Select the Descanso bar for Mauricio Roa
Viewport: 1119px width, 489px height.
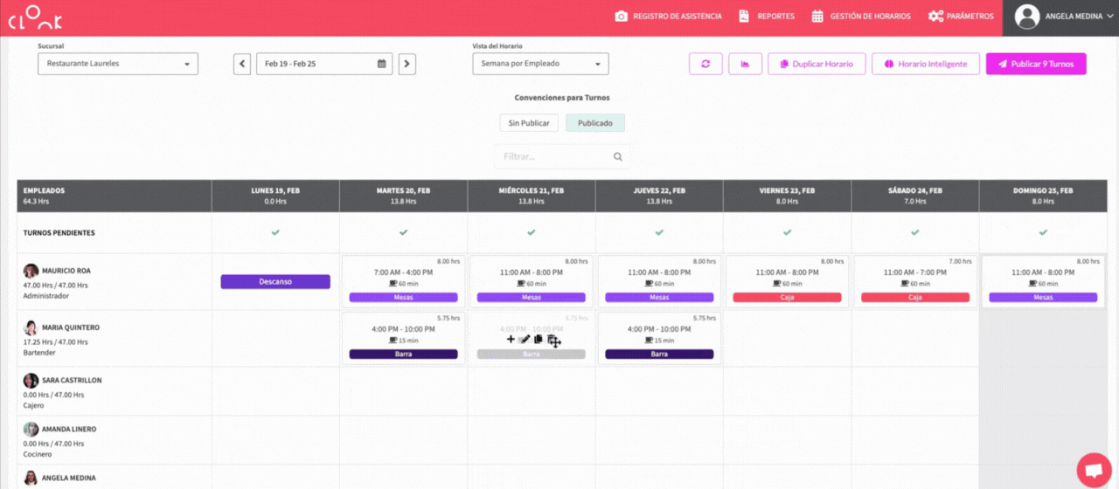pyautogui.click(x=275, y=282)
